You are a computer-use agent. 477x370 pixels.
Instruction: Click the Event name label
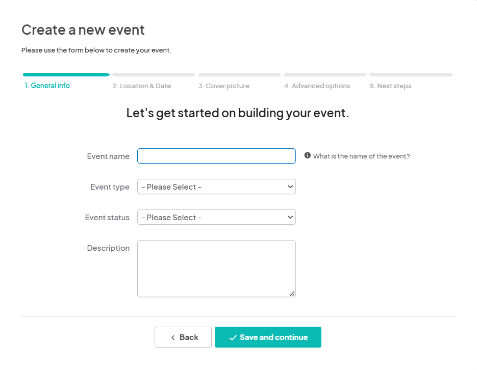[108, 156]
